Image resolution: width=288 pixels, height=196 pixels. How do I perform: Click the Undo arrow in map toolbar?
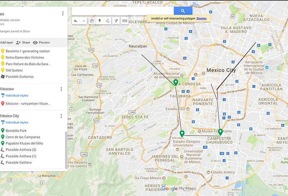point(76,20)
